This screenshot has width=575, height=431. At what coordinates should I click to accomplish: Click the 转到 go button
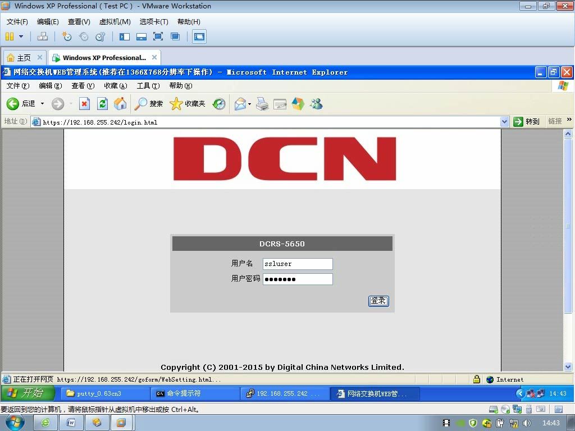coord(526,121)
